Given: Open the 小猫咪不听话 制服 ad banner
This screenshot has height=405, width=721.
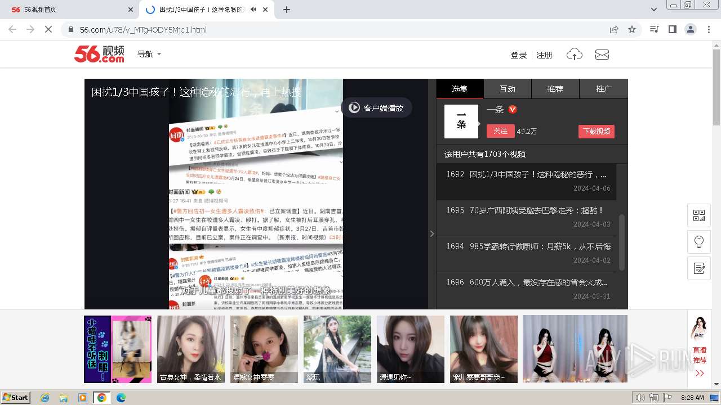Looking at the screenshot, I should pyautogui.click(x=118, y=349).
